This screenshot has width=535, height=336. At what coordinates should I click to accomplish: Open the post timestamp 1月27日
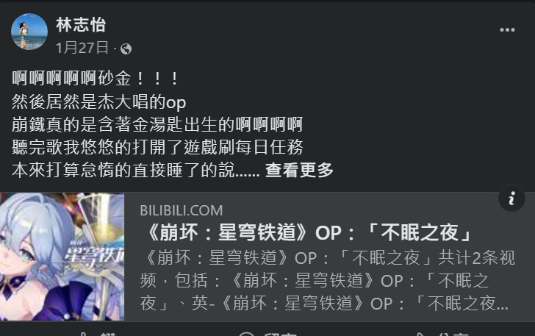pos(82,48)
